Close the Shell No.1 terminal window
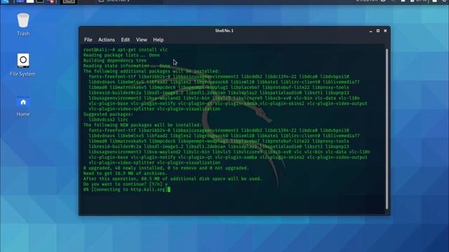The image size is (449, 252). [x=385, y=31]
